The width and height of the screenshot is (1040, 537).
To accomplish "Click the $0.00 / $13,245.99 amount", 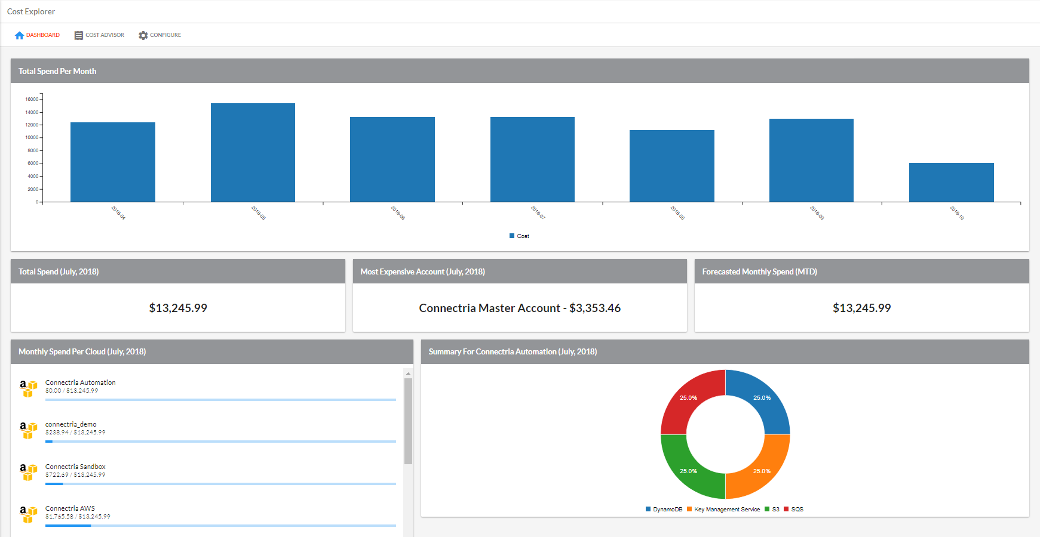I will (72, 391).
